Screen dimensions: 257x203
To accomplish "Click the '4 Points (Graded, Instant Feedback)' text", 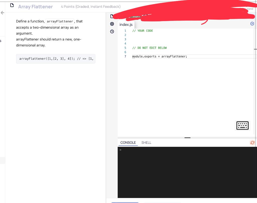I will [91, 7].
